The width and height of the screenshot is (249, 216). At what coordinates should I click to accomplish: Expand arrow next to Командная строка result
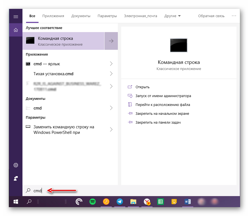(x=111, y=41)
